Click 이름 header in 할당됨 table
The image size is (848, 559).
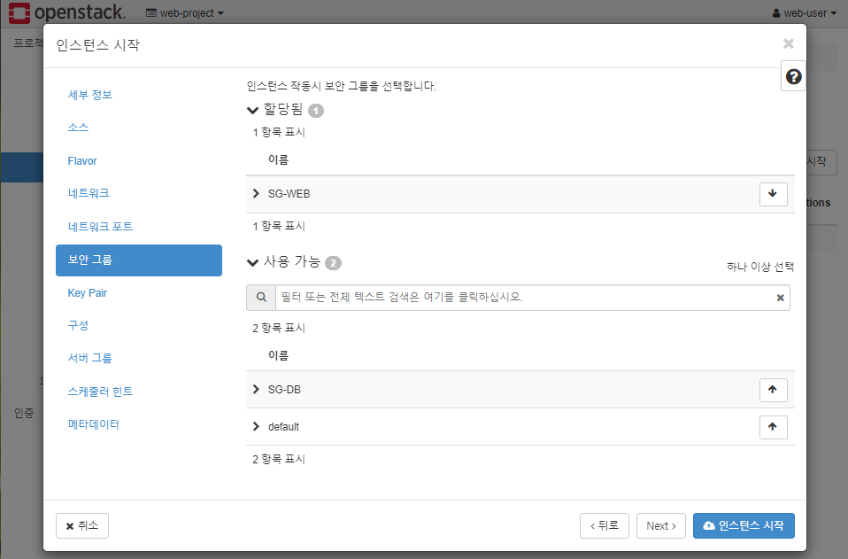278,159
